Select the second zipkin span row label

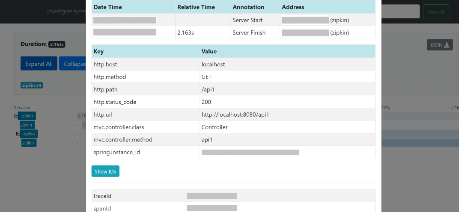tap(27, 125)
